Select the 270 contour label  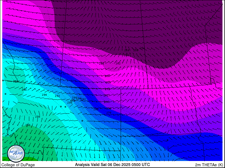click(107, 89)
